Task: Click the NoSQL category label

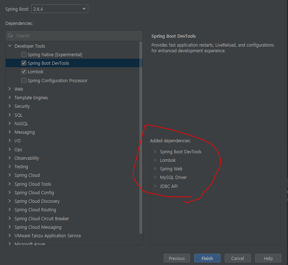Action: [21, 123]
